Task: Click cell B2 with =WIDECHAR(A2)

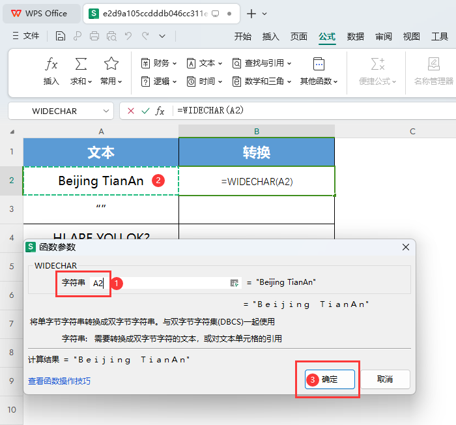Action: [257, 181]
